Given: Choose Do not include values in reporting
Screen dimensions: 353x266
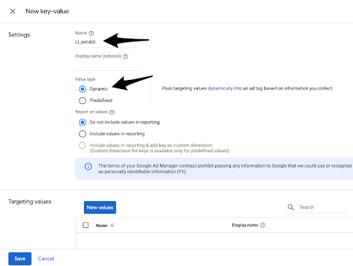Looking at the screenshot, I should (x=83, y=122).
